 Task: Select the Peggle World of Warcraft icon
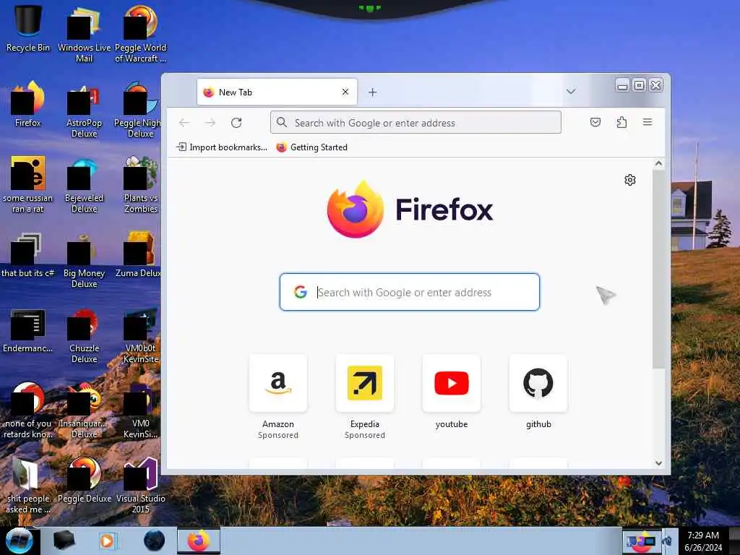point(141,34)
